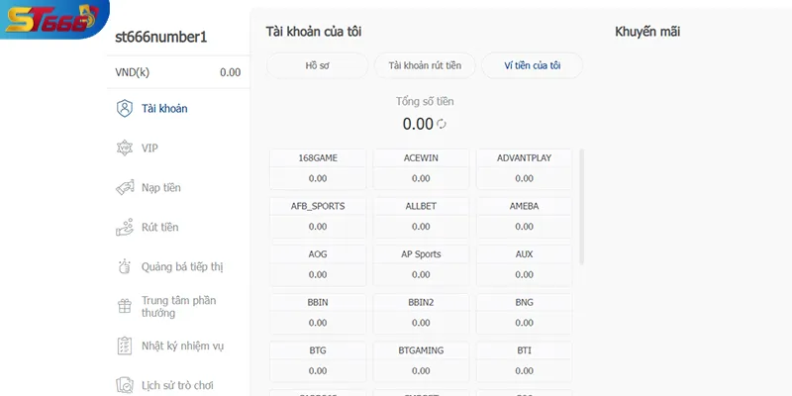The width and height of the screenshot is (792, 396).
Task: Click the Nhật ký nhiệm vụ clipboard icon
Action: pos(124,346)
